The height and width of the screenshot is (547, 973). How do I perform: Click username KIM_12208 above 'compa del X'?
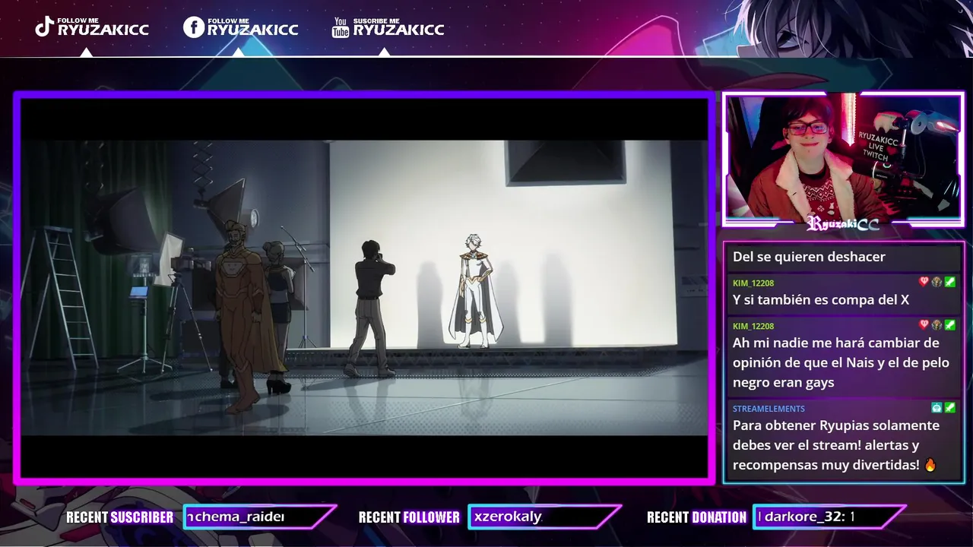click(753, 283)
